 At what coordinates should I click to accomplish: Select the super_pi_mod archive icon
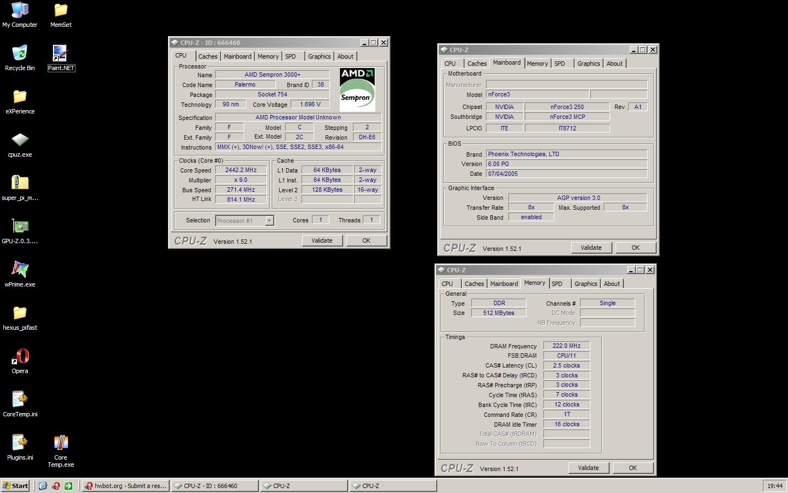[x=20, y=184]
